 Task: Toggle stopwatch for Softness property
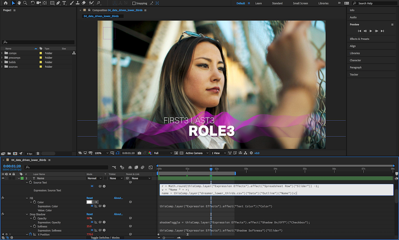35,226
